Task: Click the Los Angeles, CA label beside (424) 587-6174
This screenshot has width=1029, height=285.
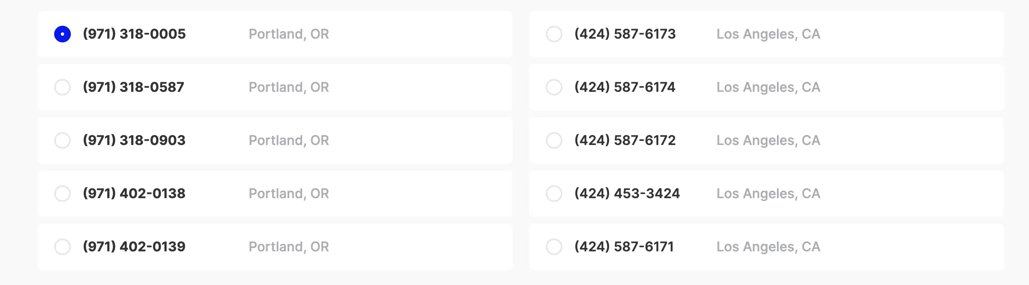Action: click(x=768, y=87)
